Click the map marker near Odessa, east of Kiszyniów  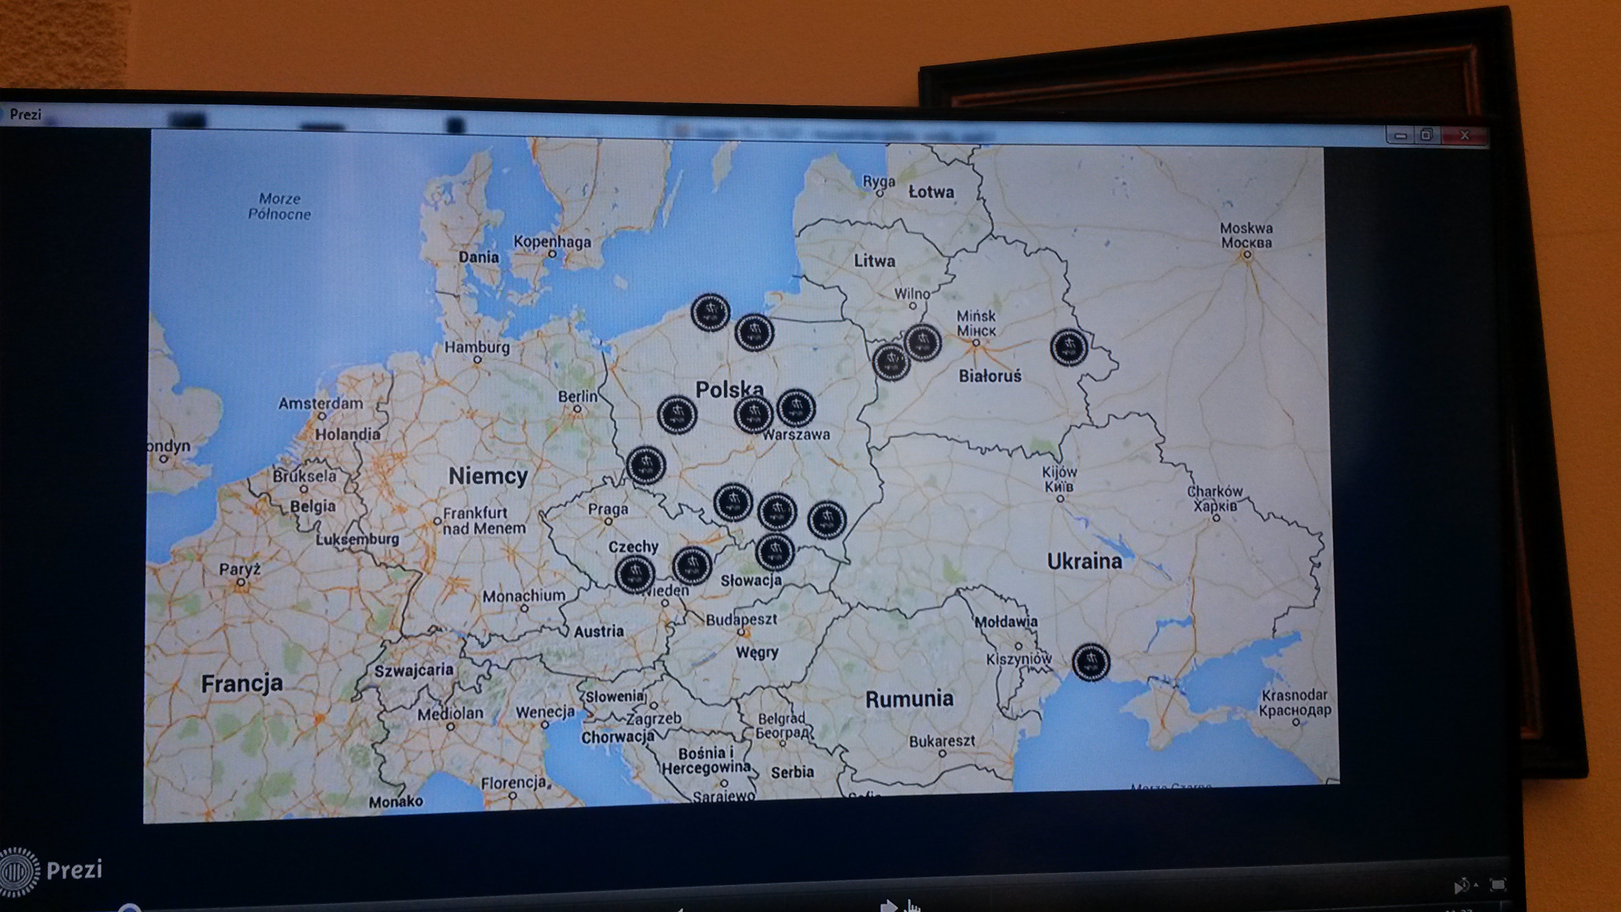tap(1091, 662)
